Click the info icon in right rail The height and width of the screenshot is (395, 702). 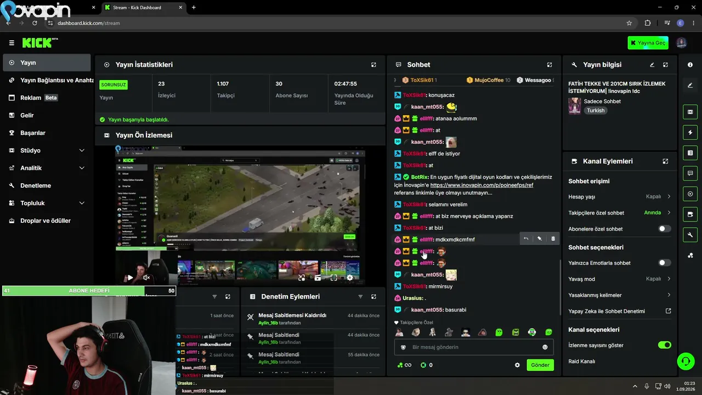[x=690, y=65]
